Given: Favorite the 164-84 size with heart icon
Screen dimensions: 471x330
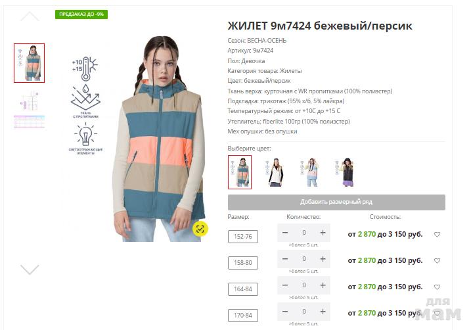Looking at the screenshot, I should [437, 287].
